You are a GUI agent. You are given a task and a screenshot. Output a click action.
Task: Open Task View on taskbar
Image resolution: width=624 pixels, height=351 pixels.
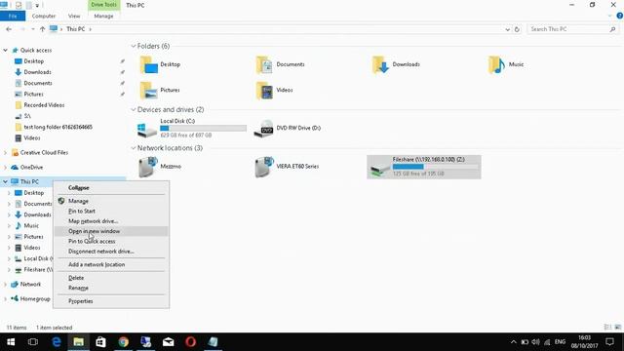pyautogui.click(x=33, y=342)
